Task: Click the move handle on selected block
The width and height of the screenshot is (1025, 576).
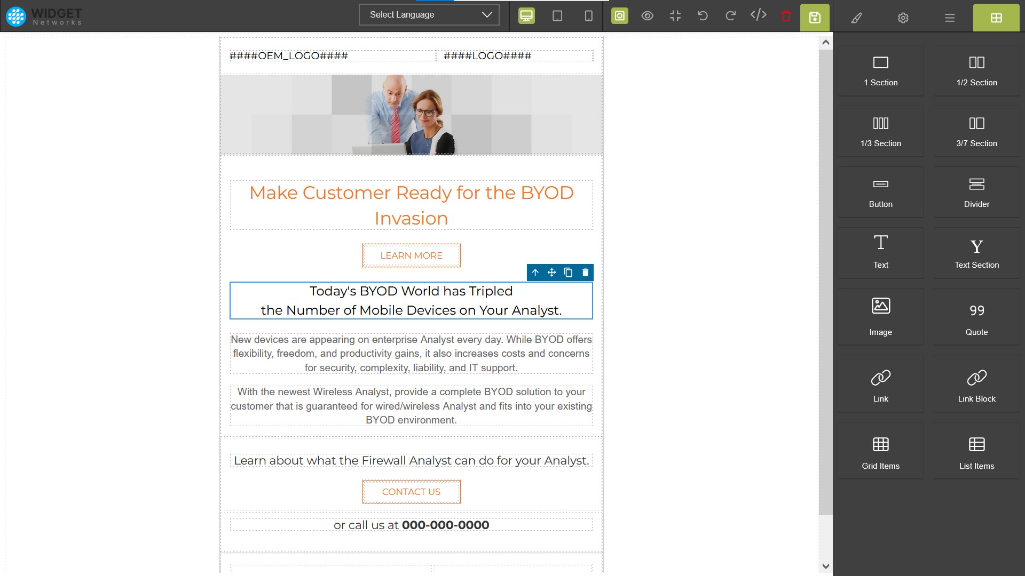Action: 551,273
